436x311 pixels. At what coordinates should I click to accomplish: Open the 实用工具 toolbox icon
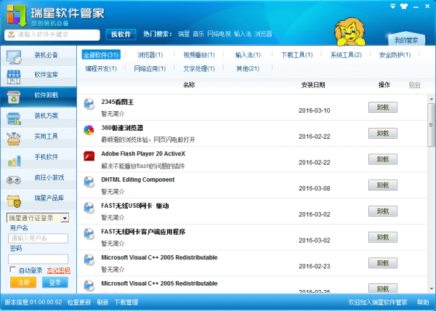click(14, 138)
